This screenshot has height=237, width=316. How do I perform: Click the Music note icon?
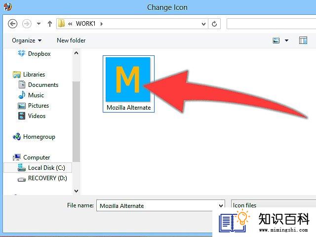[22, 95]
